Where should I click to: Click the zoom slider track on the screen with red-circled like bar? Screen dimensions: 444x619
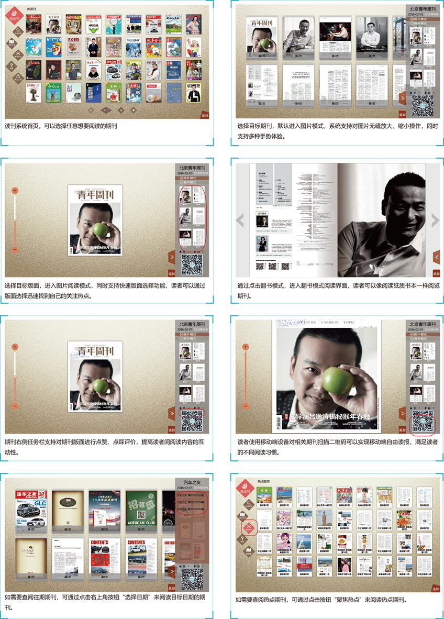click(x=15, y=377)
